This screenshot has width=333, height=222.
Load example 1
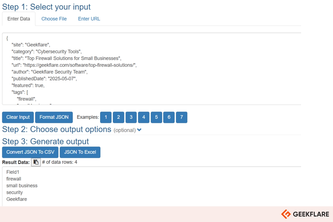[x=106, y=117]
